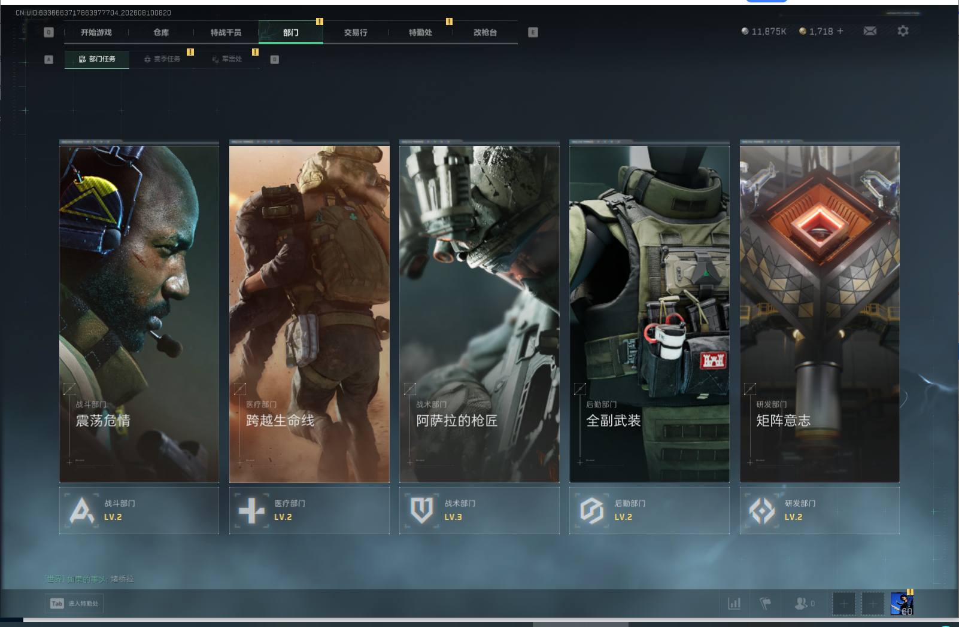959x627 pixels.
Task: Click the 1,718 currency amount
Action: [821, 31]
